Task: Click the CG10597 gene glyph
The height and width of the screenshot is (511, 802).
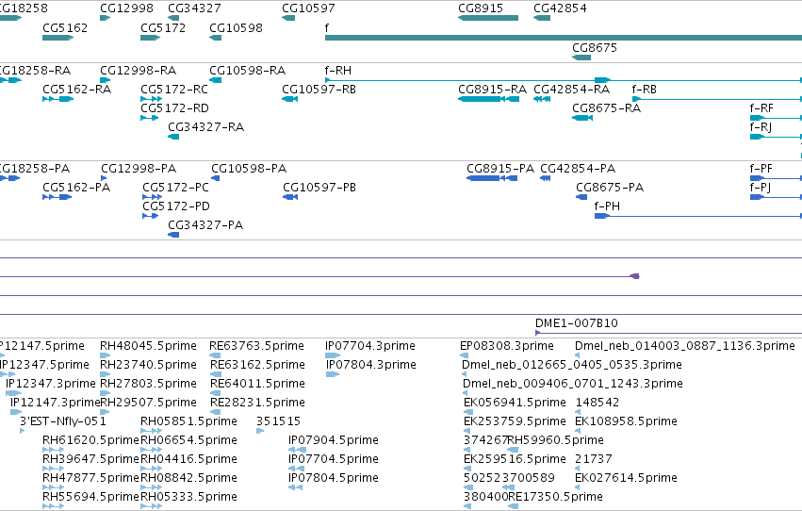Action: pos(288,18)
